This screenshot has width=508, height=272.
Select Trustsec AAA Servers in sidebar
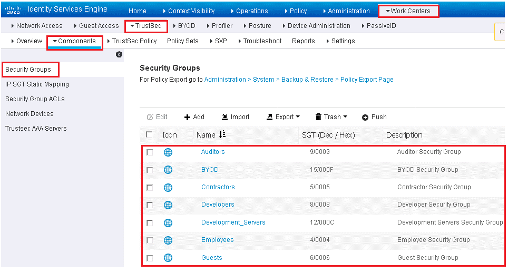(x=36, y=129)
